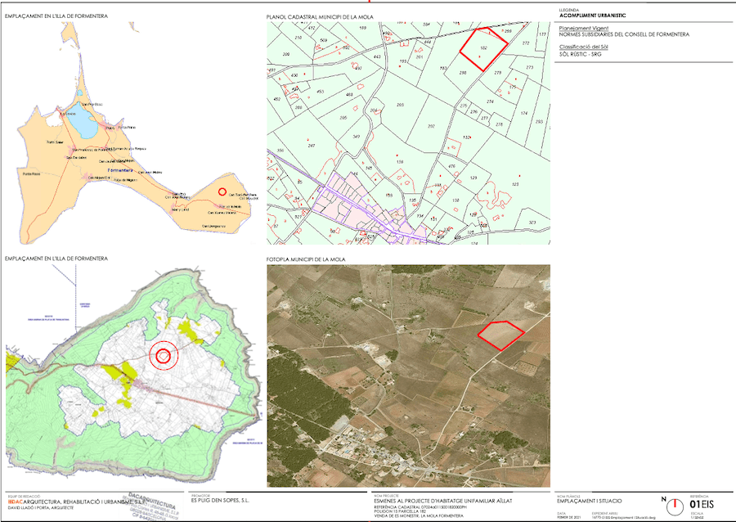
Task: Click the 'LLEGENDA' label
Action: point(569,10)
